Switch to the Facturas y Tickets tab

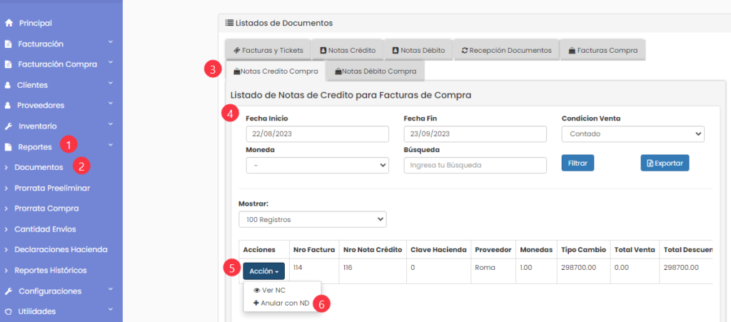pos(268,50)
